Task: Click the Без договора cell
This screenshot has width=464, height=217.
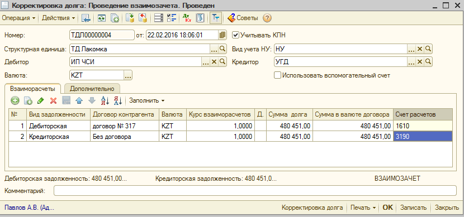Action: pos(125,137)
